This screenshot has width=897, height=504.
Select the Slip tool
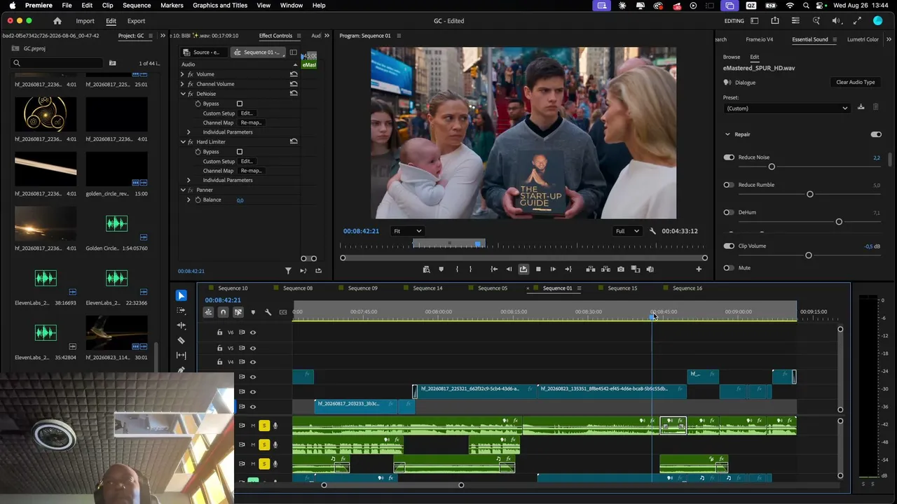(x=182, y=355)
